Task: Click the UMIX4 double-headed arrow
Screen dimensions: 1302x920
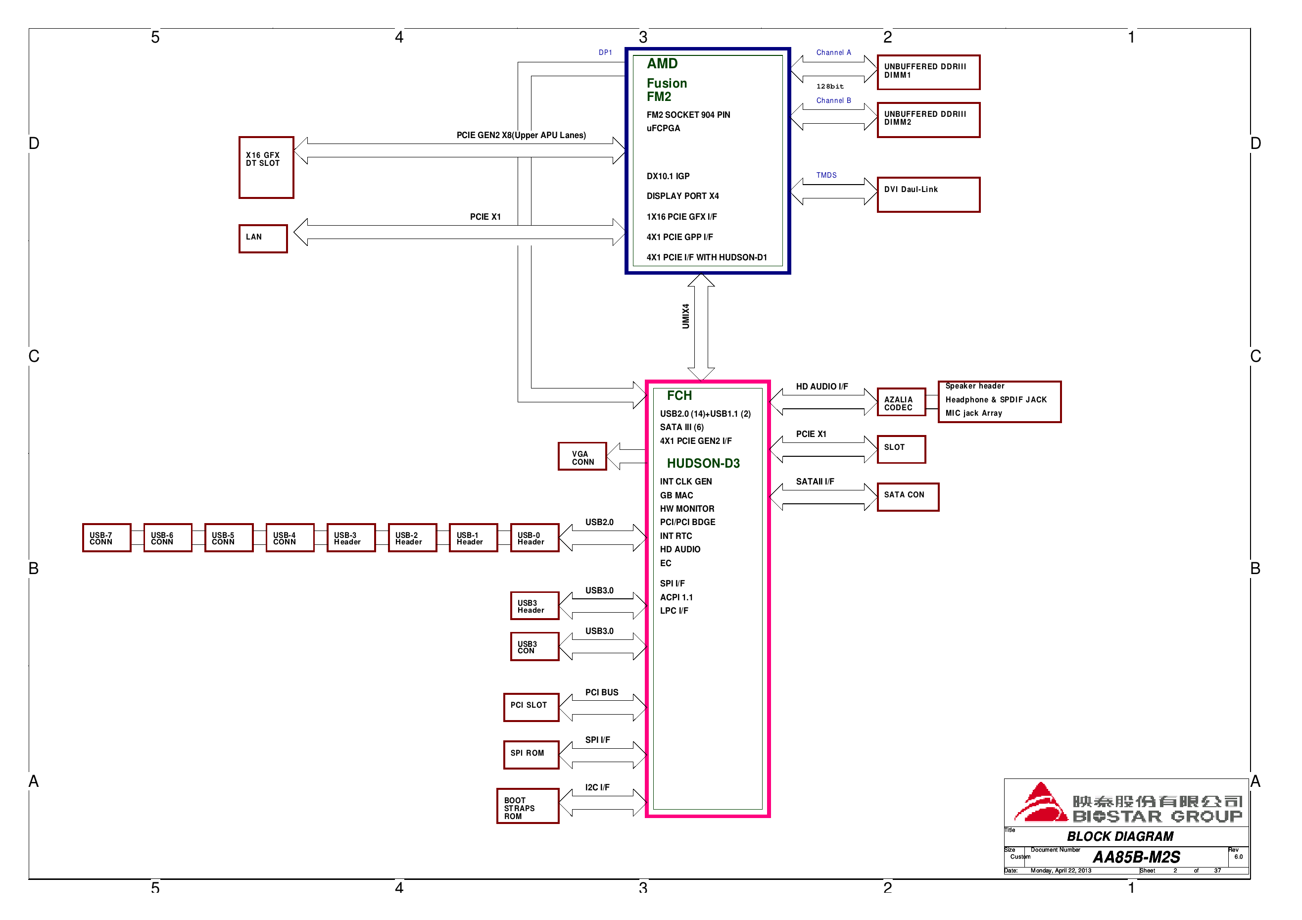Action: [x=701, y=327]
